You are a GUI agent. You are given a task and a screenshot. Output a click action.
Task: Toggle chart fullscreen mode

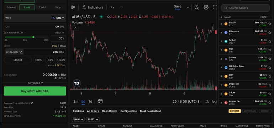click(215, 7)
